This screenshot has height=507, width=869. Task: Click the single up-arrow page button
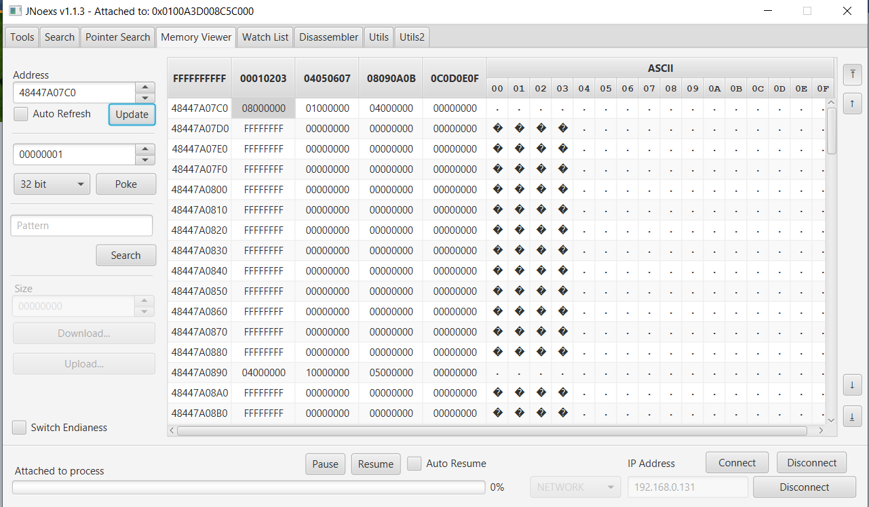click(852, 104)
